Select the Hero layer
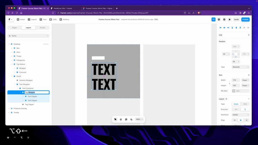Image resolution: width=258 pixels, height=145 pixels. click(x=18, y=52)
